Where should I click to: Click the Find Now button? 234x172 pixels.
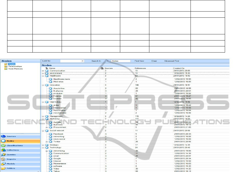(x=139, y=61)
